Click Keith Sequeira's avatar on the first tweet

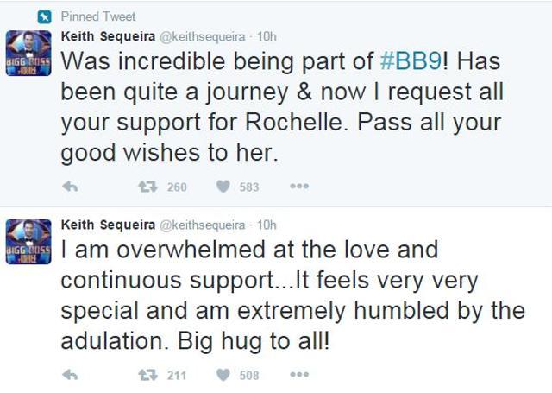(28, 54)
